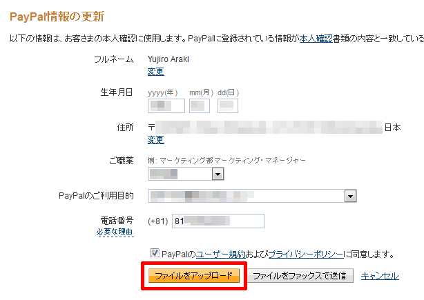Click the ファイルをアップロード button
This screenshot has width=424, height=300.
click(194, 276)
